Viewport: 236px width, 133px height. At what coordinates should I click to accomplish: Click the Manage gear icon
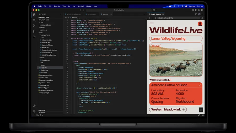[34, 111]
